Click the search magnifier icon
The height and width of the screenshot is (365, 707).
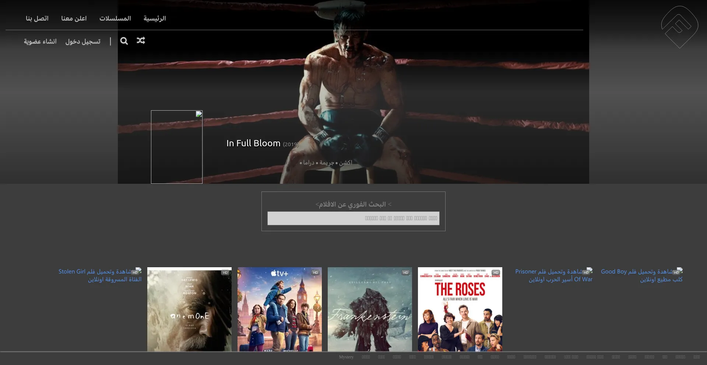(124, 41)
